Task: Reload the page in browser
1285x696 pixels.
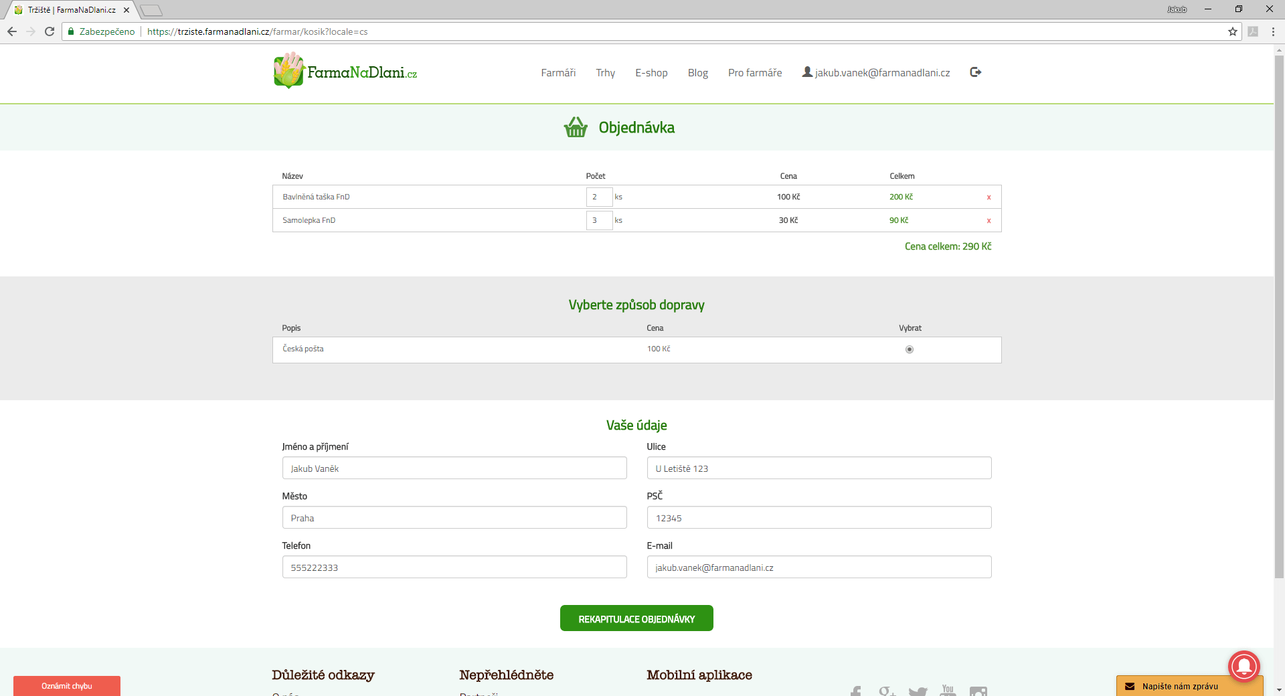Action: coord(50,31)
